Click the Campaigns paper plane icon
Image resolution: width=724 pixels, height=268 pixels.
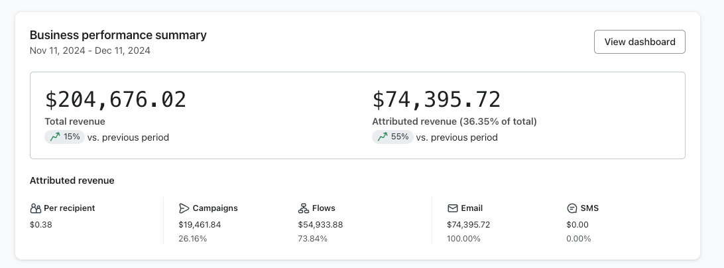(x=184, y=208)
